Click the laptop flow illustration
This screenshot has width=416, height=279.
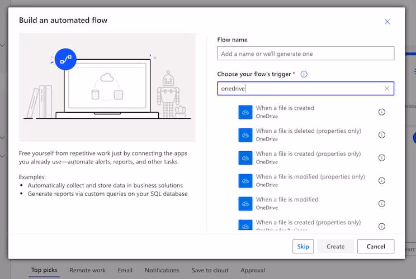point(107,88)
